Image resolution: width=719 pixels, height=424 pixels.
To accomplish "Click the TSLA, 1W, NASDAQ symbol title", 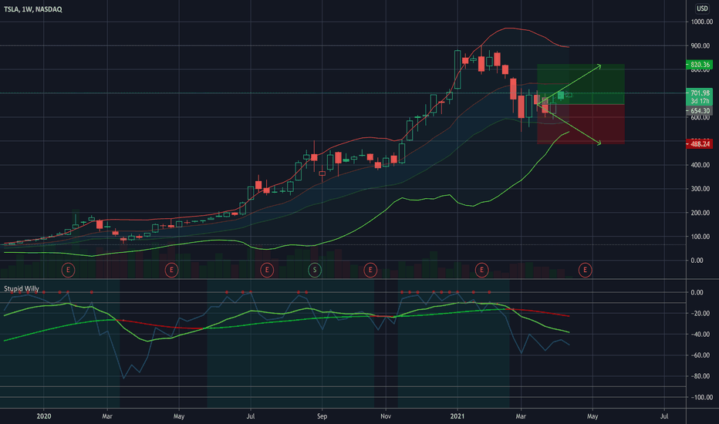I will pyautogui.click(x=32, y=9).
